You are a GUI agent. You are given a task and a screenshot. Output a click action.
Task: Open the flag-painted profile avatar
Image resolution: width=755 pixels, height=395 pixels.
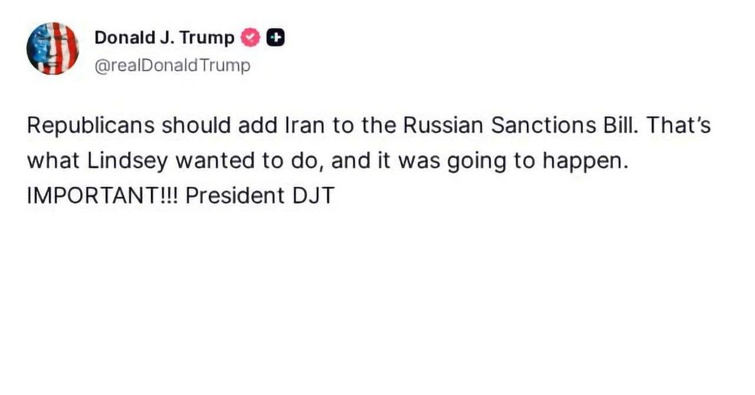(52, 48)
